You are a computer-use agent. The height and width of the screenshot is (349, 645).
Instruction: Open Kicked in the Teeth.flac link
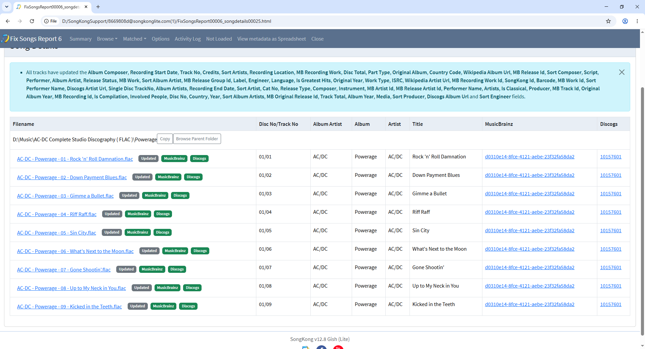pos(70,307)
